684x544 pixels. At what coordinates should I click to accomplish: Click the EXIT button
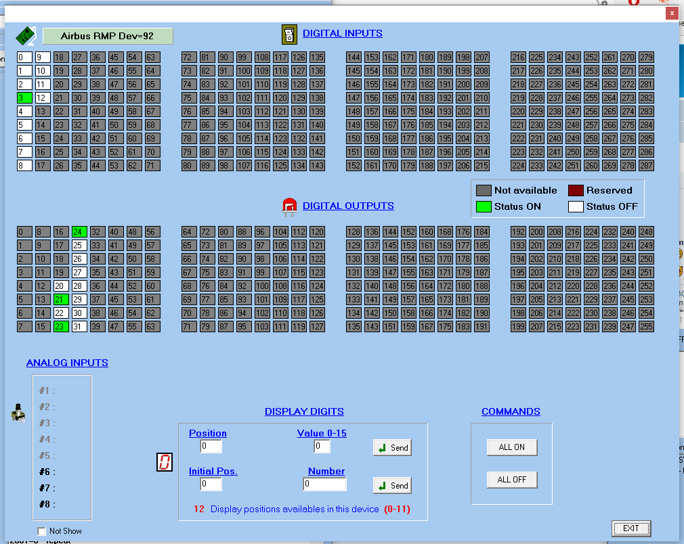(630, 528)
